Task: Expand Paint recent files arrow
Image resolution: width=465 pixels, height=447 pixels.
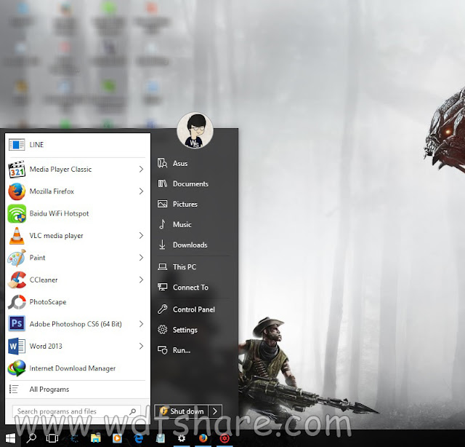Action: click(141, 258)
